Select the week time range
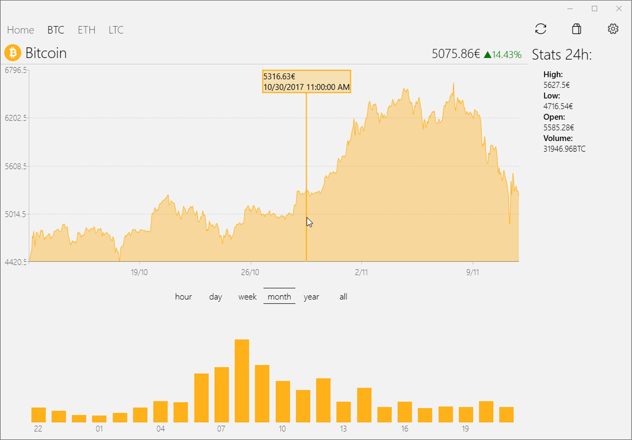 247,297
